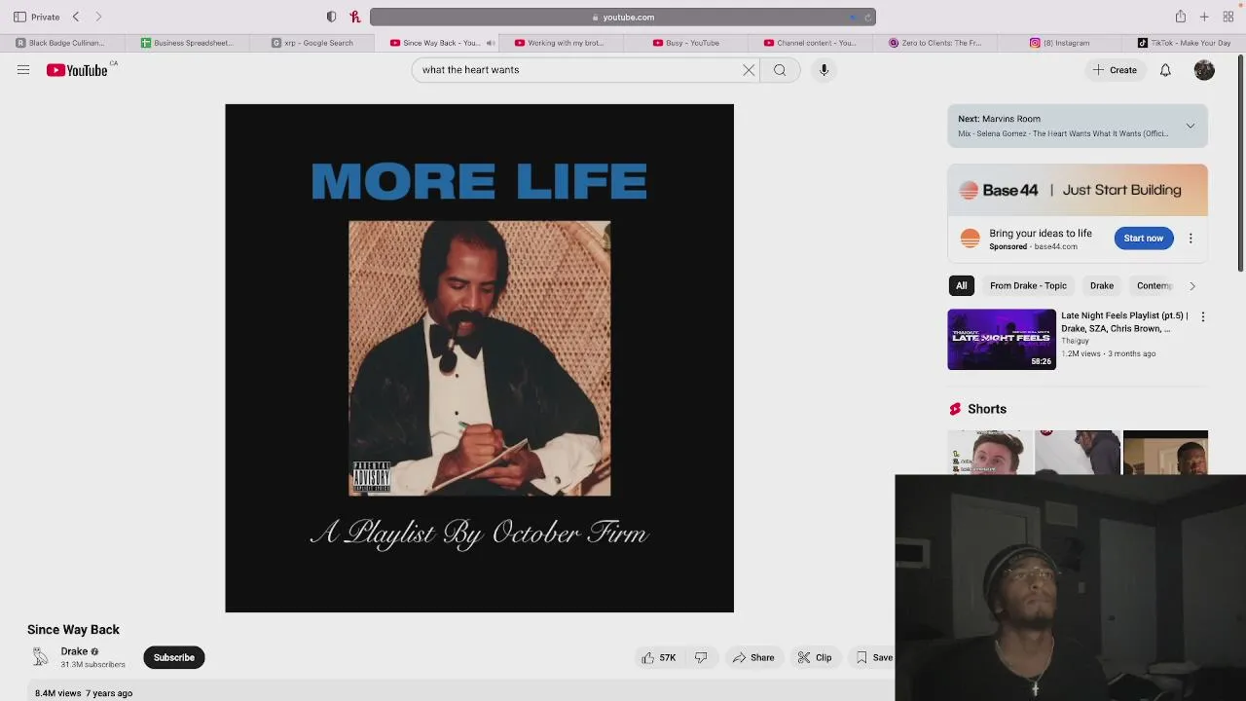Viewport: 1246px width, 701px height.
Task: Go to the YouTube home logo
Action: click(x=77, y=70)
